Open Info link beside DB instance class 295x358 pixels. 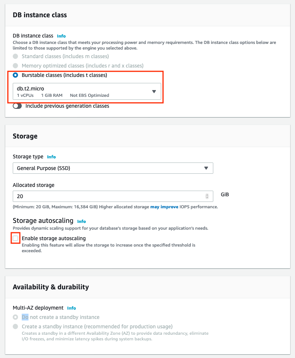point(61,36)
